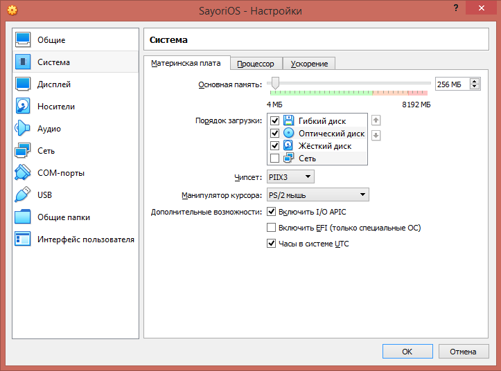Switch to the Процессор tab
This screenshot has width=501, height=371.
coord(256,64)
